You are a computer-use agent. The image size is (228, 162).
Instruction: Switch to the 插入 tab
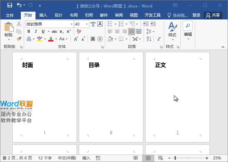pos(43,15)
